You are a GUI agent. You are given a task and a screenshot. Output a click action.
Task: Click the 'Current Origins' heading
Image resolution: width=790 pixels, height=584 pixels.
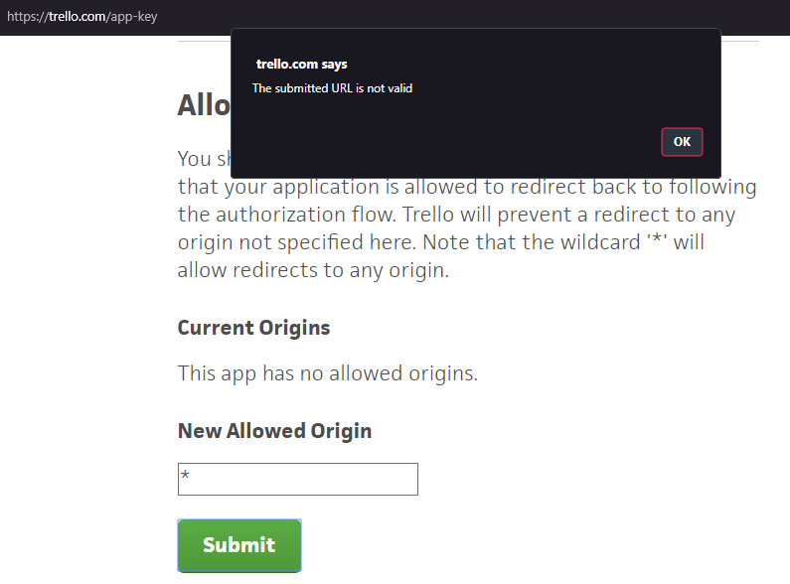254,328
